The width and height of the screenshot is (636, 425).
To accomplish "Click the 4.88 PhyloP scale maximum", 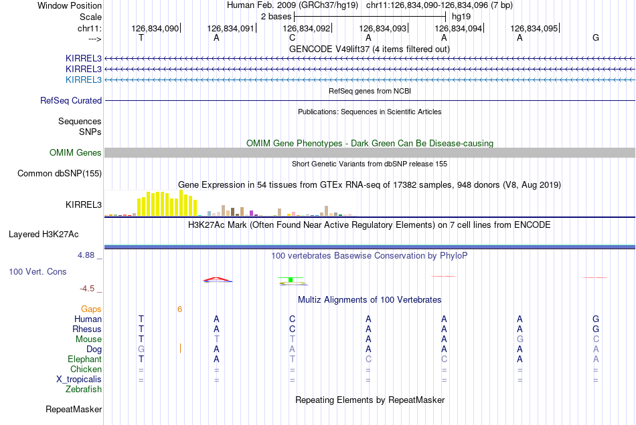I will 86,255.
